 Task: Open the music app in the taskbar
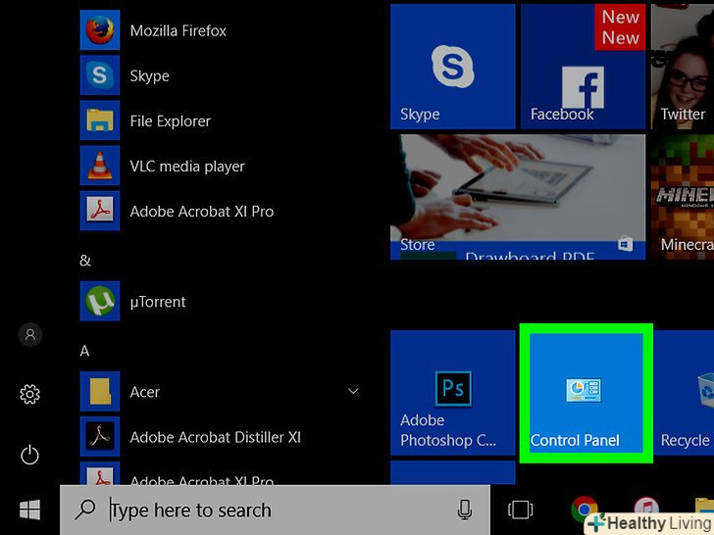(646, 507)
